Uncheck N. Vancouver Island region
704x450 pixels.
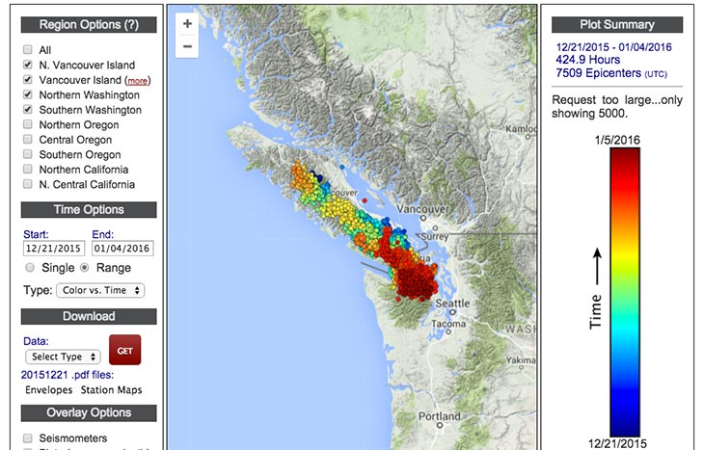(28, 65)
